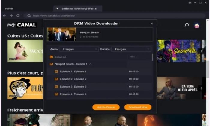Click the tab icon before Séries en streaming
This screenshot has width=210, height=126.
pos(57,9)
